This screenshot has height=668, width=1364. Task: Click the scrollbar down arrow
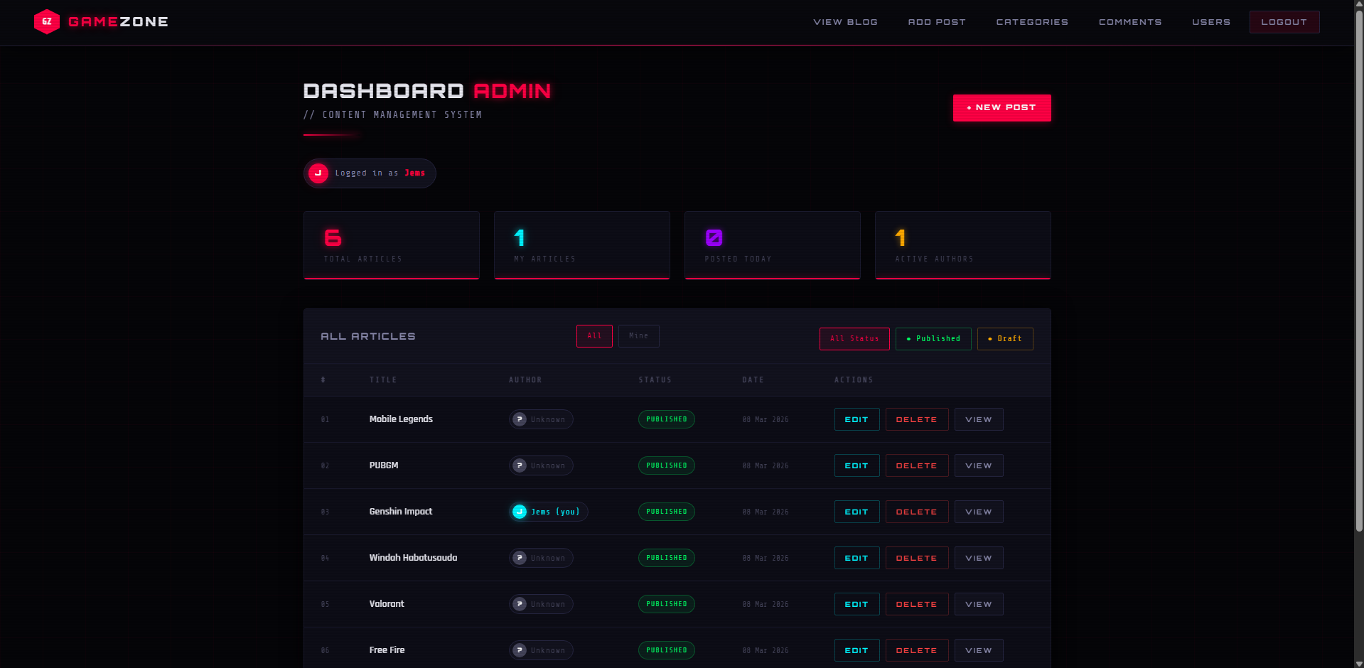coord(1359,663)
